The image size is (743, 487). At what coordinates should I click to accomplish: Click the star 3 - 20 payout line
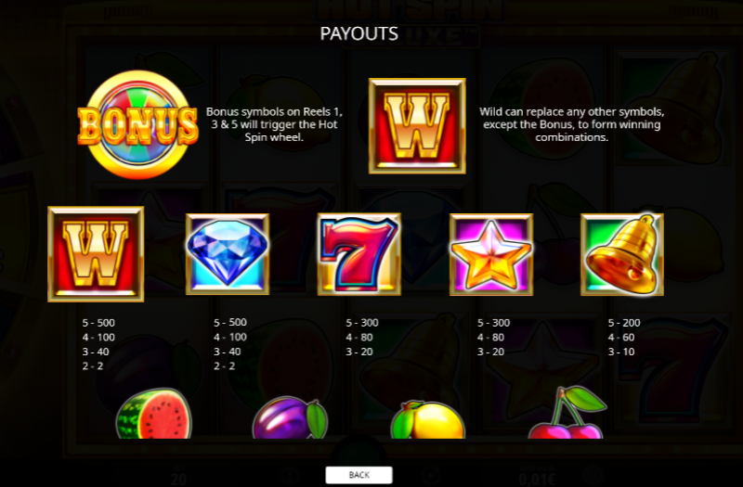pyautogui.click(x=491, y=352)
